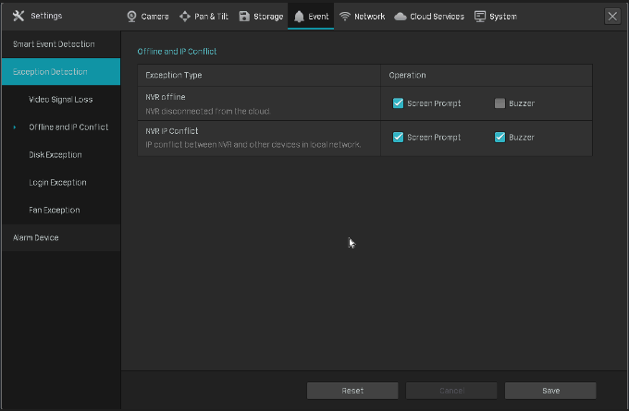Close the Settings window
The image size is (629, 411).
pyautogui.click(x=611, y=16)
